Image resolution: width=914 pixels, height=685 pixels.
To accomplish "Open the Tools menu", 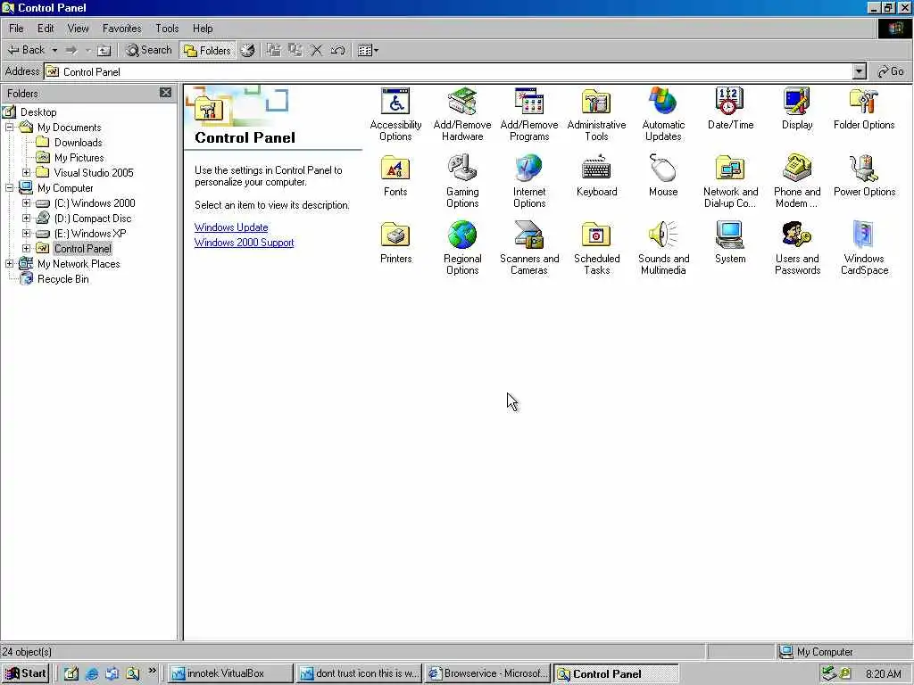I will point(167,28).
